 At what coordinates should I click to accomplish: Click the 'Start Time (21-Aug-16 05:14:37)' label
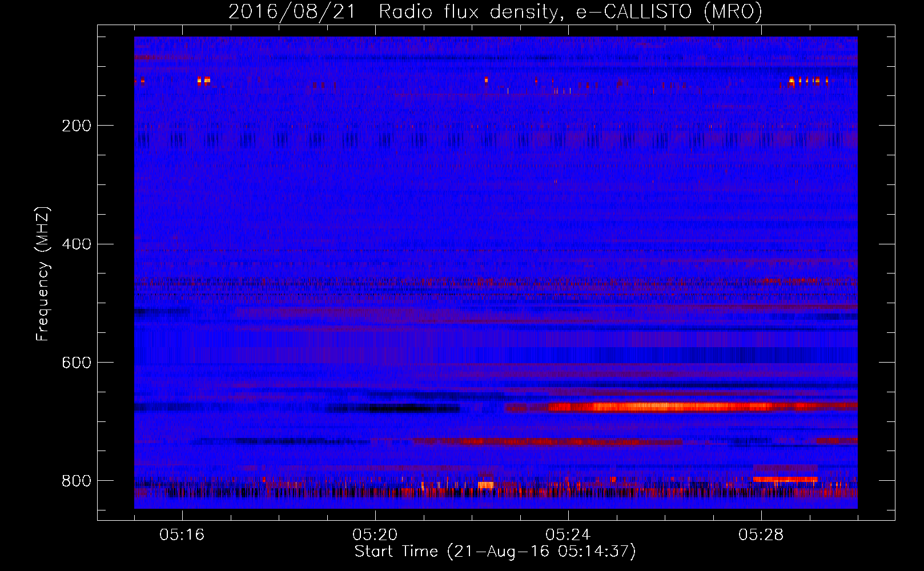(x=495, y=552)
